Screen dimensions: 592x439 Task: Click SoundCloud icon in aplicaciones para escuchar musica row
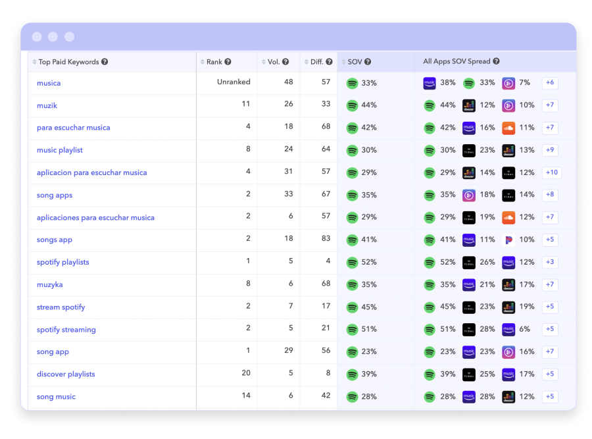tap(508, 218)
